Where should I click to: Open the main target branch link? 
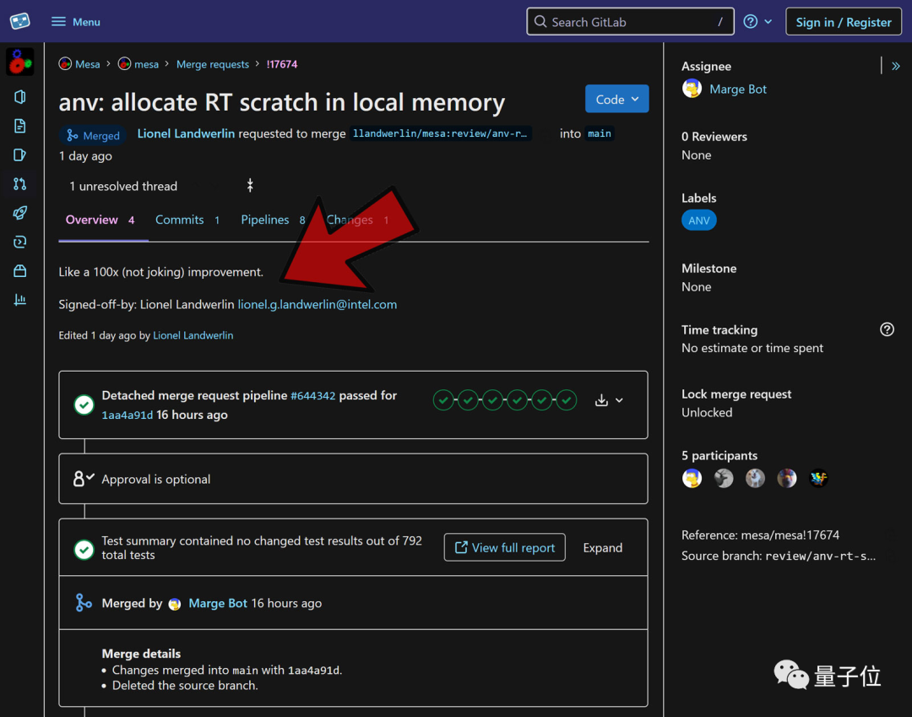[x=599, y=133]
